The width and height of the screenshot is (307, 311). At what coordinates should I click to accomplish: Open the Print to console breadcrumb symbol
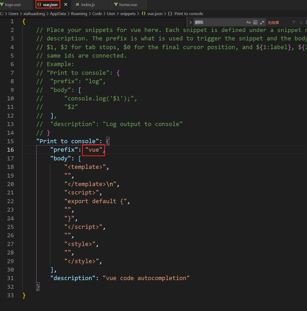point(186,14)
